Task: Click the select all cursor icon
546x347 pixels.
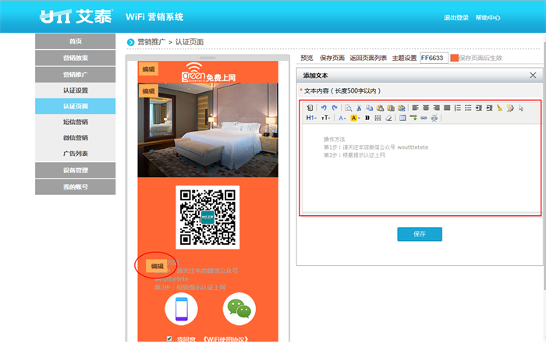Action: (x=521, y=108)
